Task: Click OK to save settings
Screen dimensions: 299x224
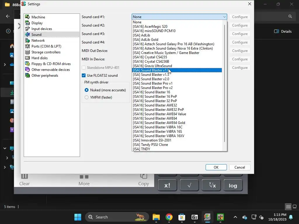Action: click(216, 167)
